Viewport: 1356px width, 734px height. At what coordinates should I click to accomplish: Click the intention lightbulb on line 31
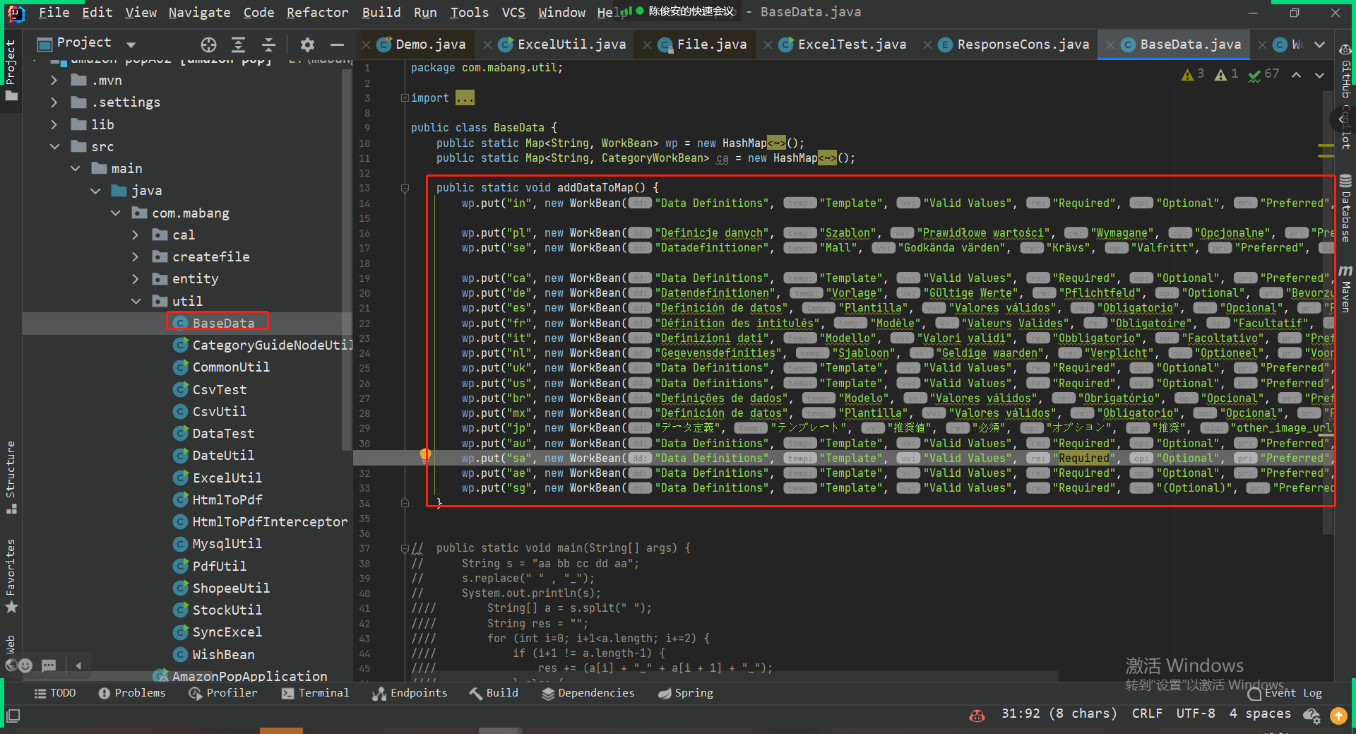(425, 454)
